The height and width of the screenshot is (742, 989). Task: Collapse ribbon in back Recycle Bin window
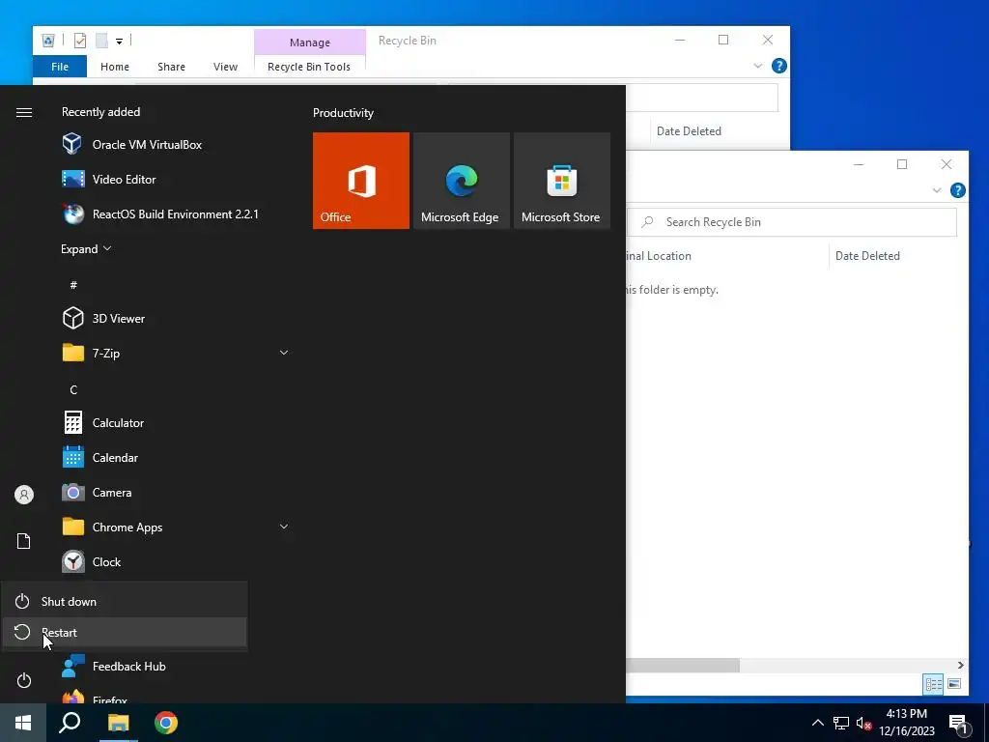point(757,66)
